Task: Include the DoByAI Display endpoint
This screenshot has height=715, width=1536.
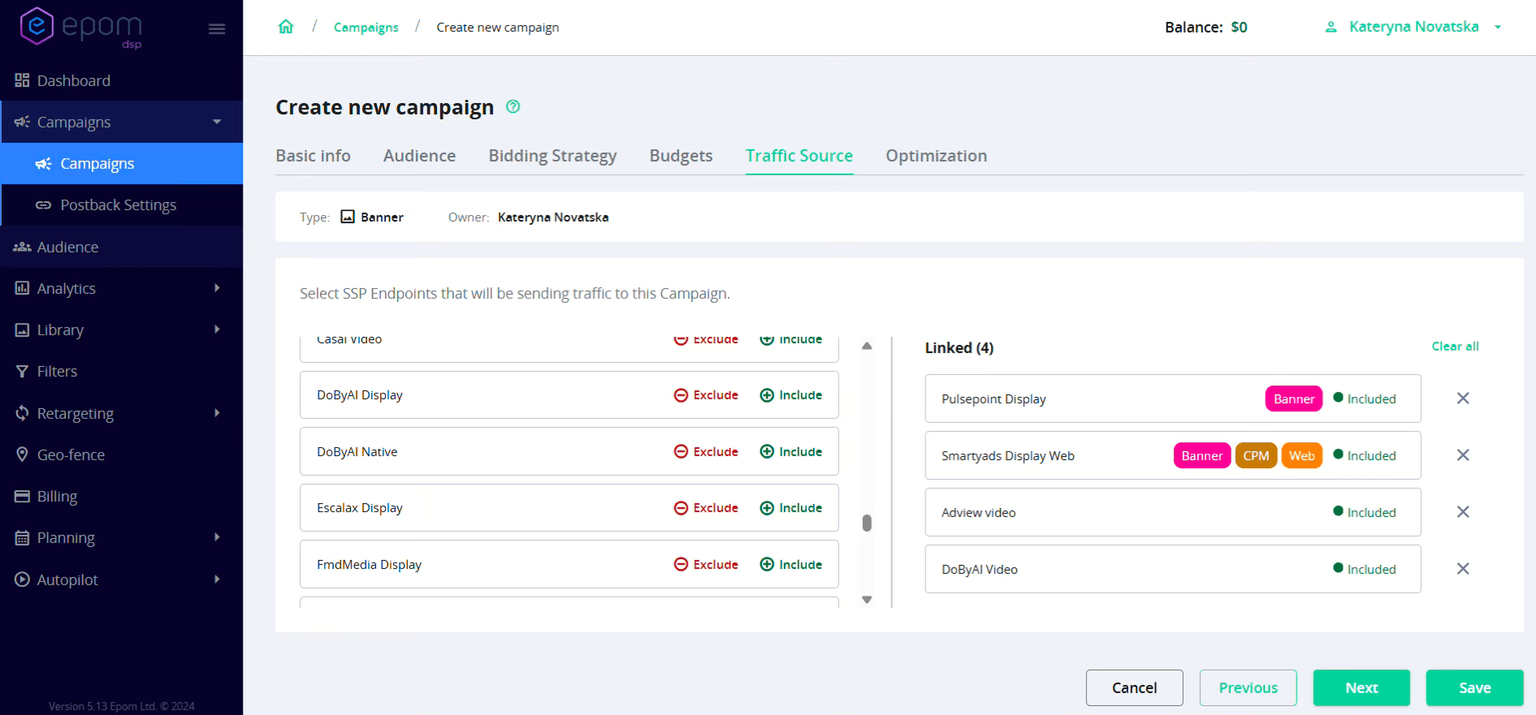Action: pyautogui.click(x=790, y=395)
